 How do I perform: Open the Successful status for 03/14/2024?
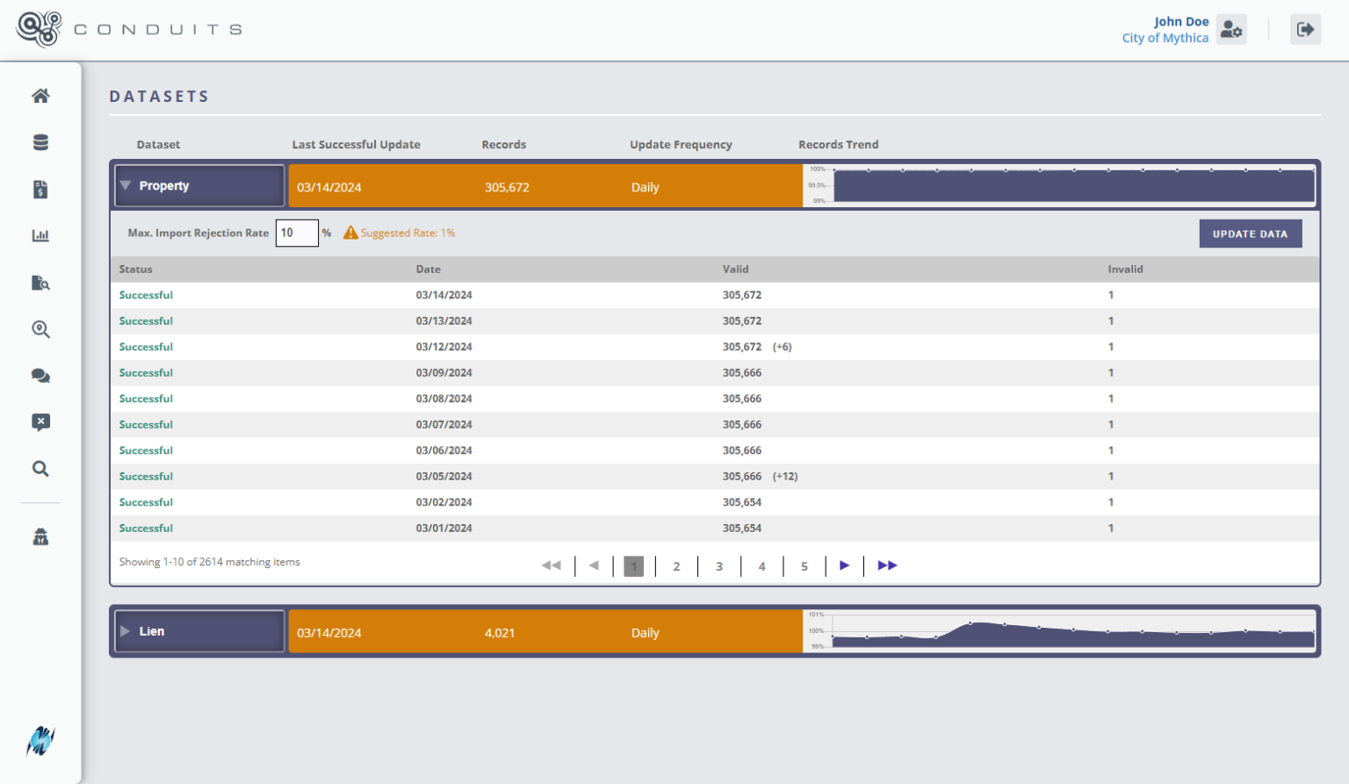(146, 295)
